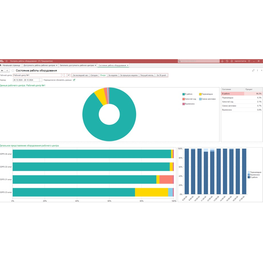Select the Перенападка row in table

[232, 97]
